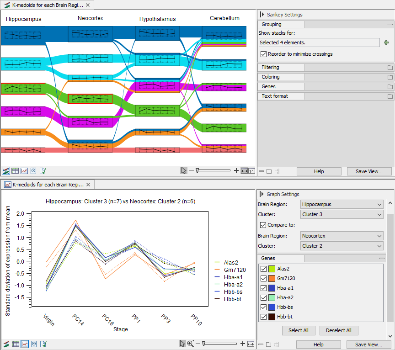Click fit-width zoom icon in Sankey toolbar
The width and height of the screenshot is (395, 350).
(x=244, y=170)
